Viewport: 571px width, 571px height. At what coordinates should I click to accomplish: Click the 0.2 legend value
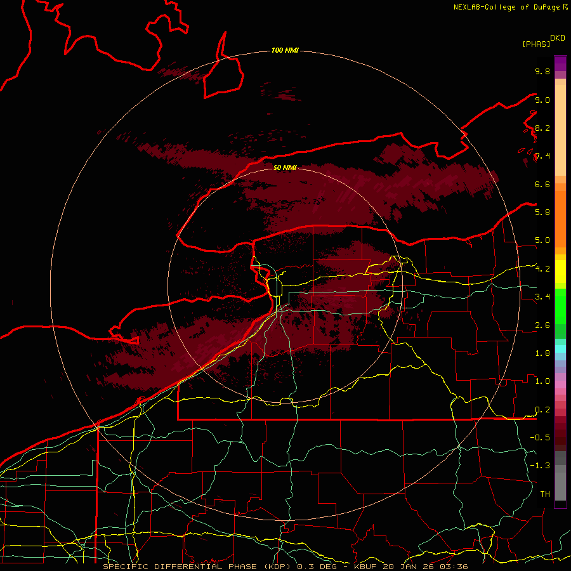click(x=542, y=410)
